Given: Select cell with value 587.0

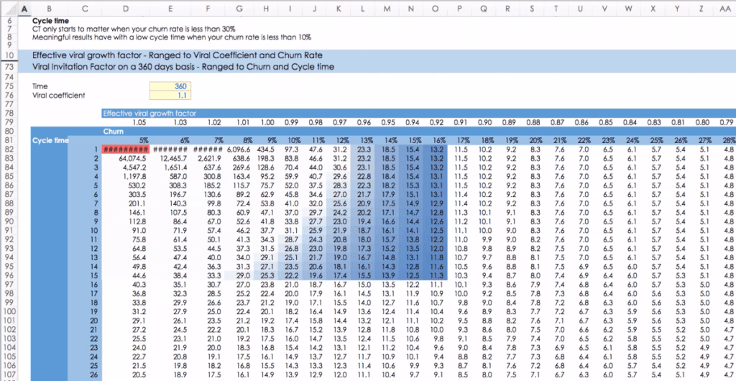Looking at the screenshot, I should point(170,176).
